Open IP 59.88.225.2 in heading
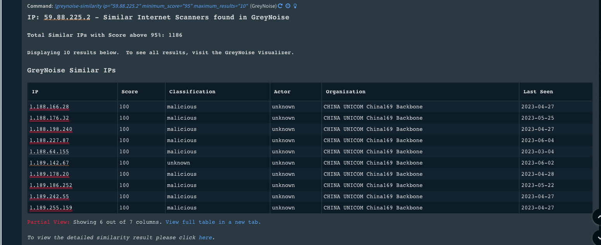The width and height of the screenshot is (601, 245). point(67,17)
